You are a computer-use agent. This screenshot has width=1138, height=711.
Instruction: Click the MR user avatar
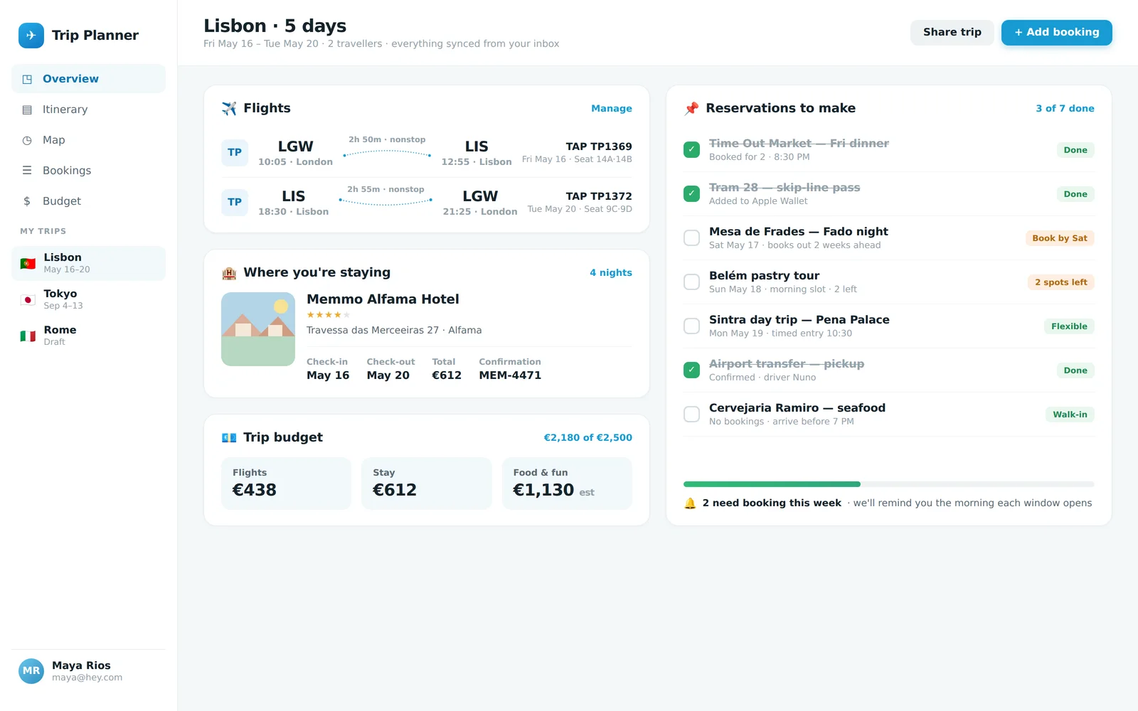point(31,670)
